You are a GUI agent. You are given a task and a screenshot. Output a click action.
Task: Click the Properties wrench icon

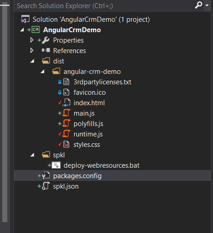46,40
